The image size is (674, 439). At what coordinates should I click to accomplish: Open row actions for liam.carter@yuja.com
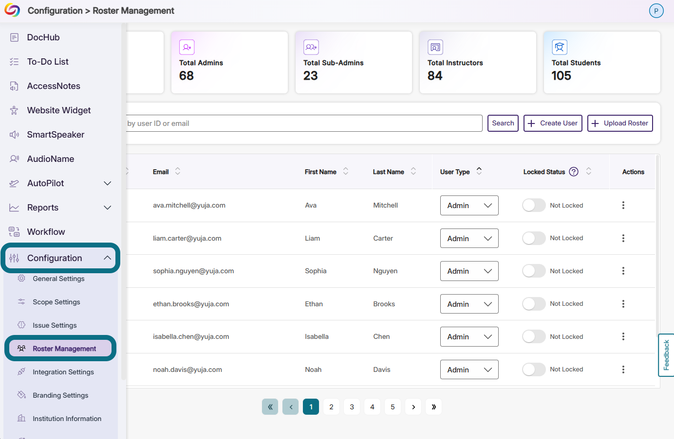click(623, 238)
